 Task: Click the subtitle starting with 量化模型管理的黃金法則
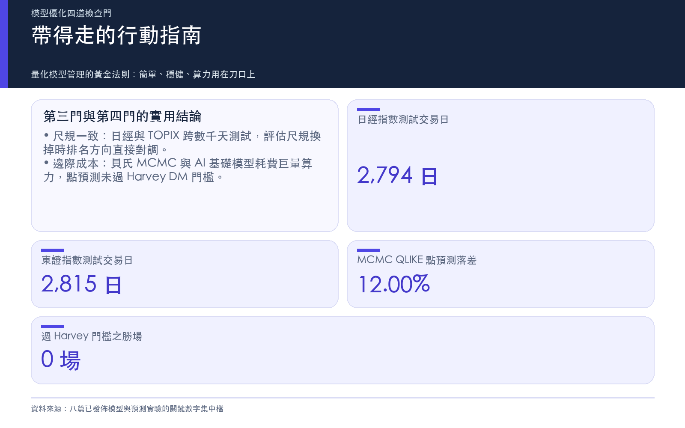(143, 74)
